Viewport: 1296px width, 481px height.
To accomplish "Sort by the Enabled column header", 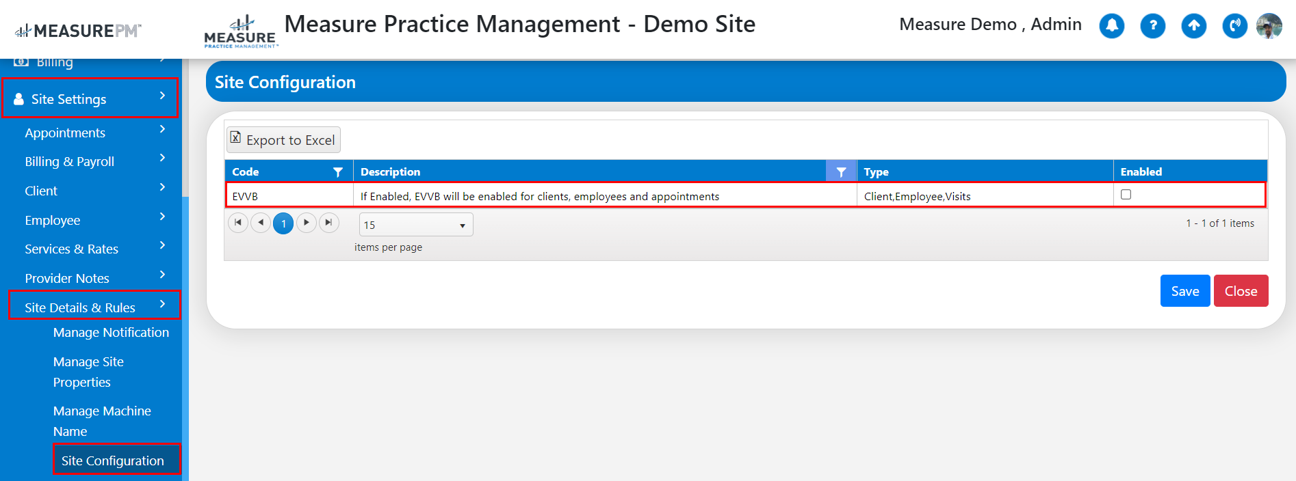I will click(x=1141, y=172).
